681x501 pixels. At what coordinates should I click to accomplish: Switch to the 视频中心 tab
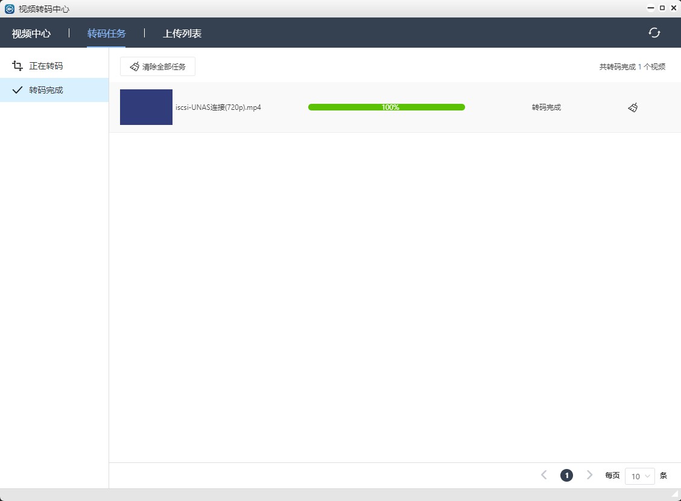(x=31, y=33)
